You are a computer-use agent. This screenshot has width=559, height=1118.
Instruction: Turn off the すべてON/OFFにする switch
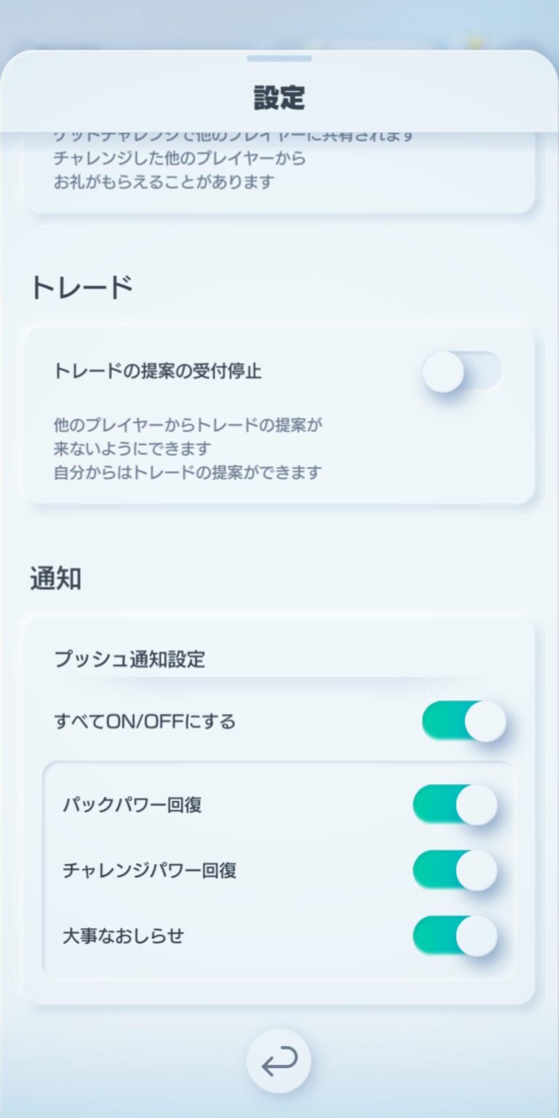click(x=464, y=721)
